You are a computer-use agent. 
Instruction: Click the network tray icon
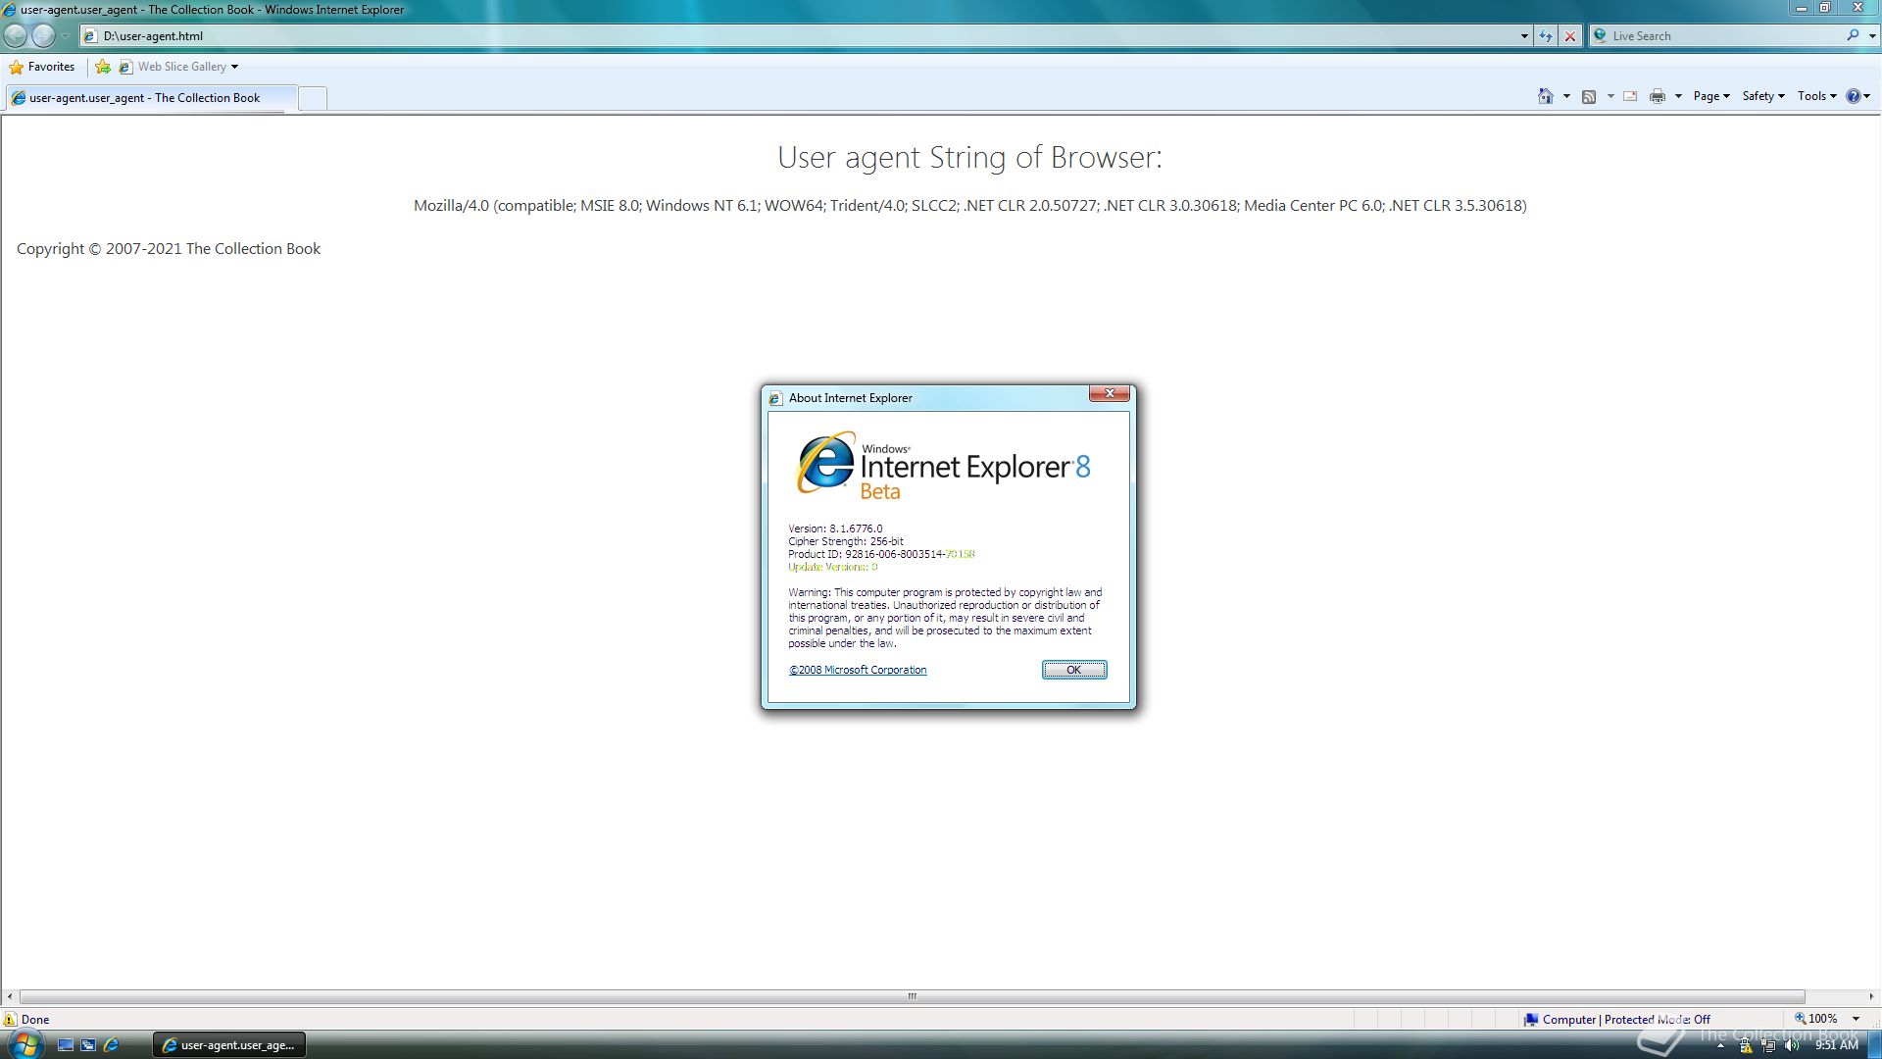point(1768,1045)
